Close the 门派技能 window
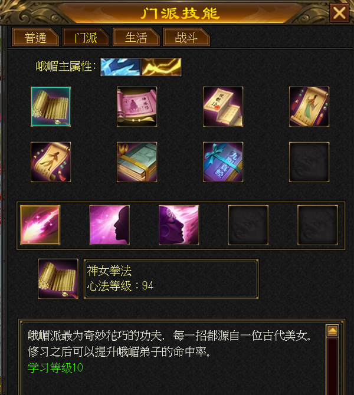This screenshot has width=354, height=395. 339,13
